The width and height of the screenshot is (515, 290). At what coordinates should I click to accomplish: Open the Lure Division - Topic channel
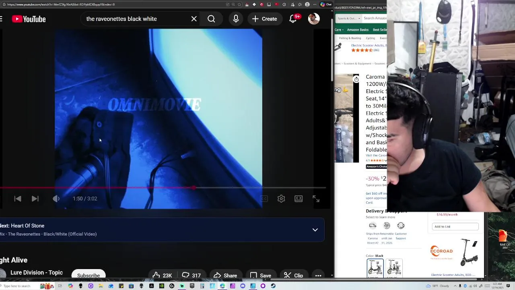pos(37,273)
